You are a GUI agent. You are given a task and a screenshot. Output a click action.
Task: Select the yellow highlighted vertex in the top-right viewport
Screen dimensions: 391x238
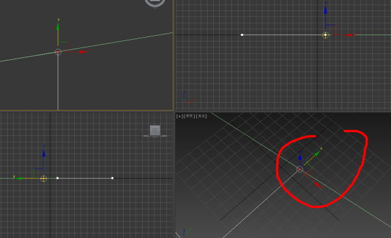(325, 35)
